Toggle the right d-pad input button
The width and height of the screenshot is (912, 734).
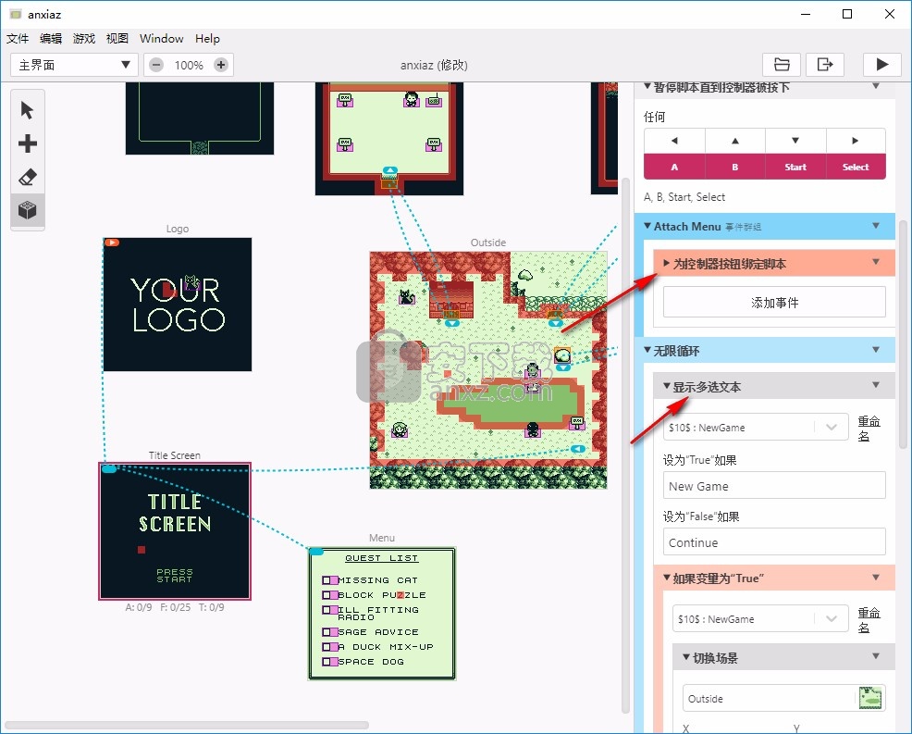(856, 141)
